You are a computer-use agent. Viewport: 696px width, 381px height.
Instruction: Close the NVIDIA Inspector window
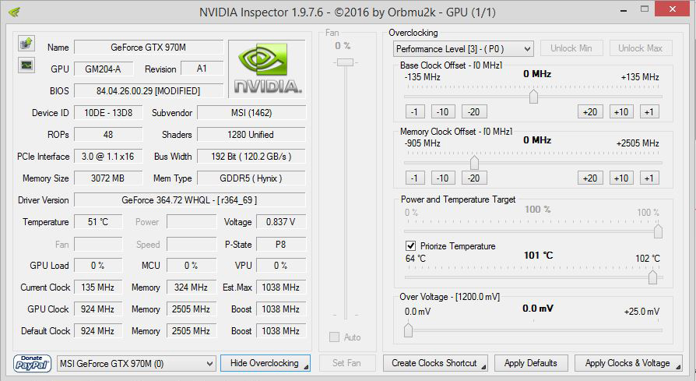click(x=673, y=9)
